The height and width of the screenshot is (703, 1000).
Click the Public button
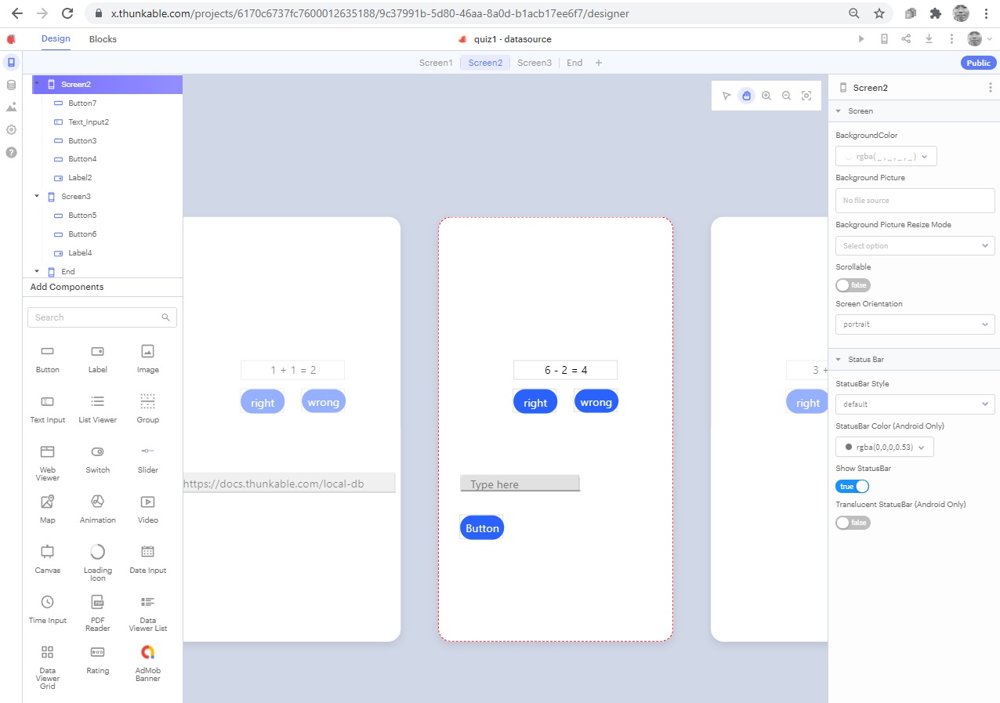click(978, 63)
